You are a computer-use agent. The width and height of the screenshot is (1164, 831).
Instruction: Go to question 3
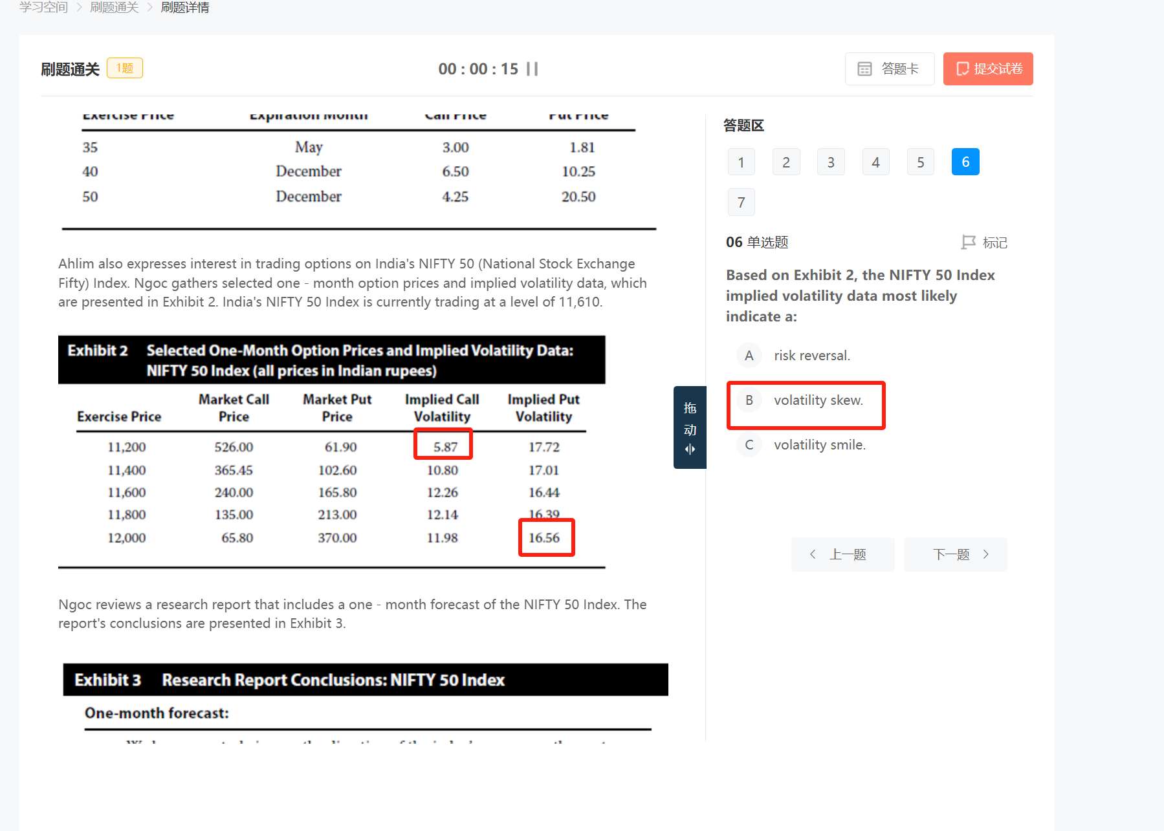831,162
